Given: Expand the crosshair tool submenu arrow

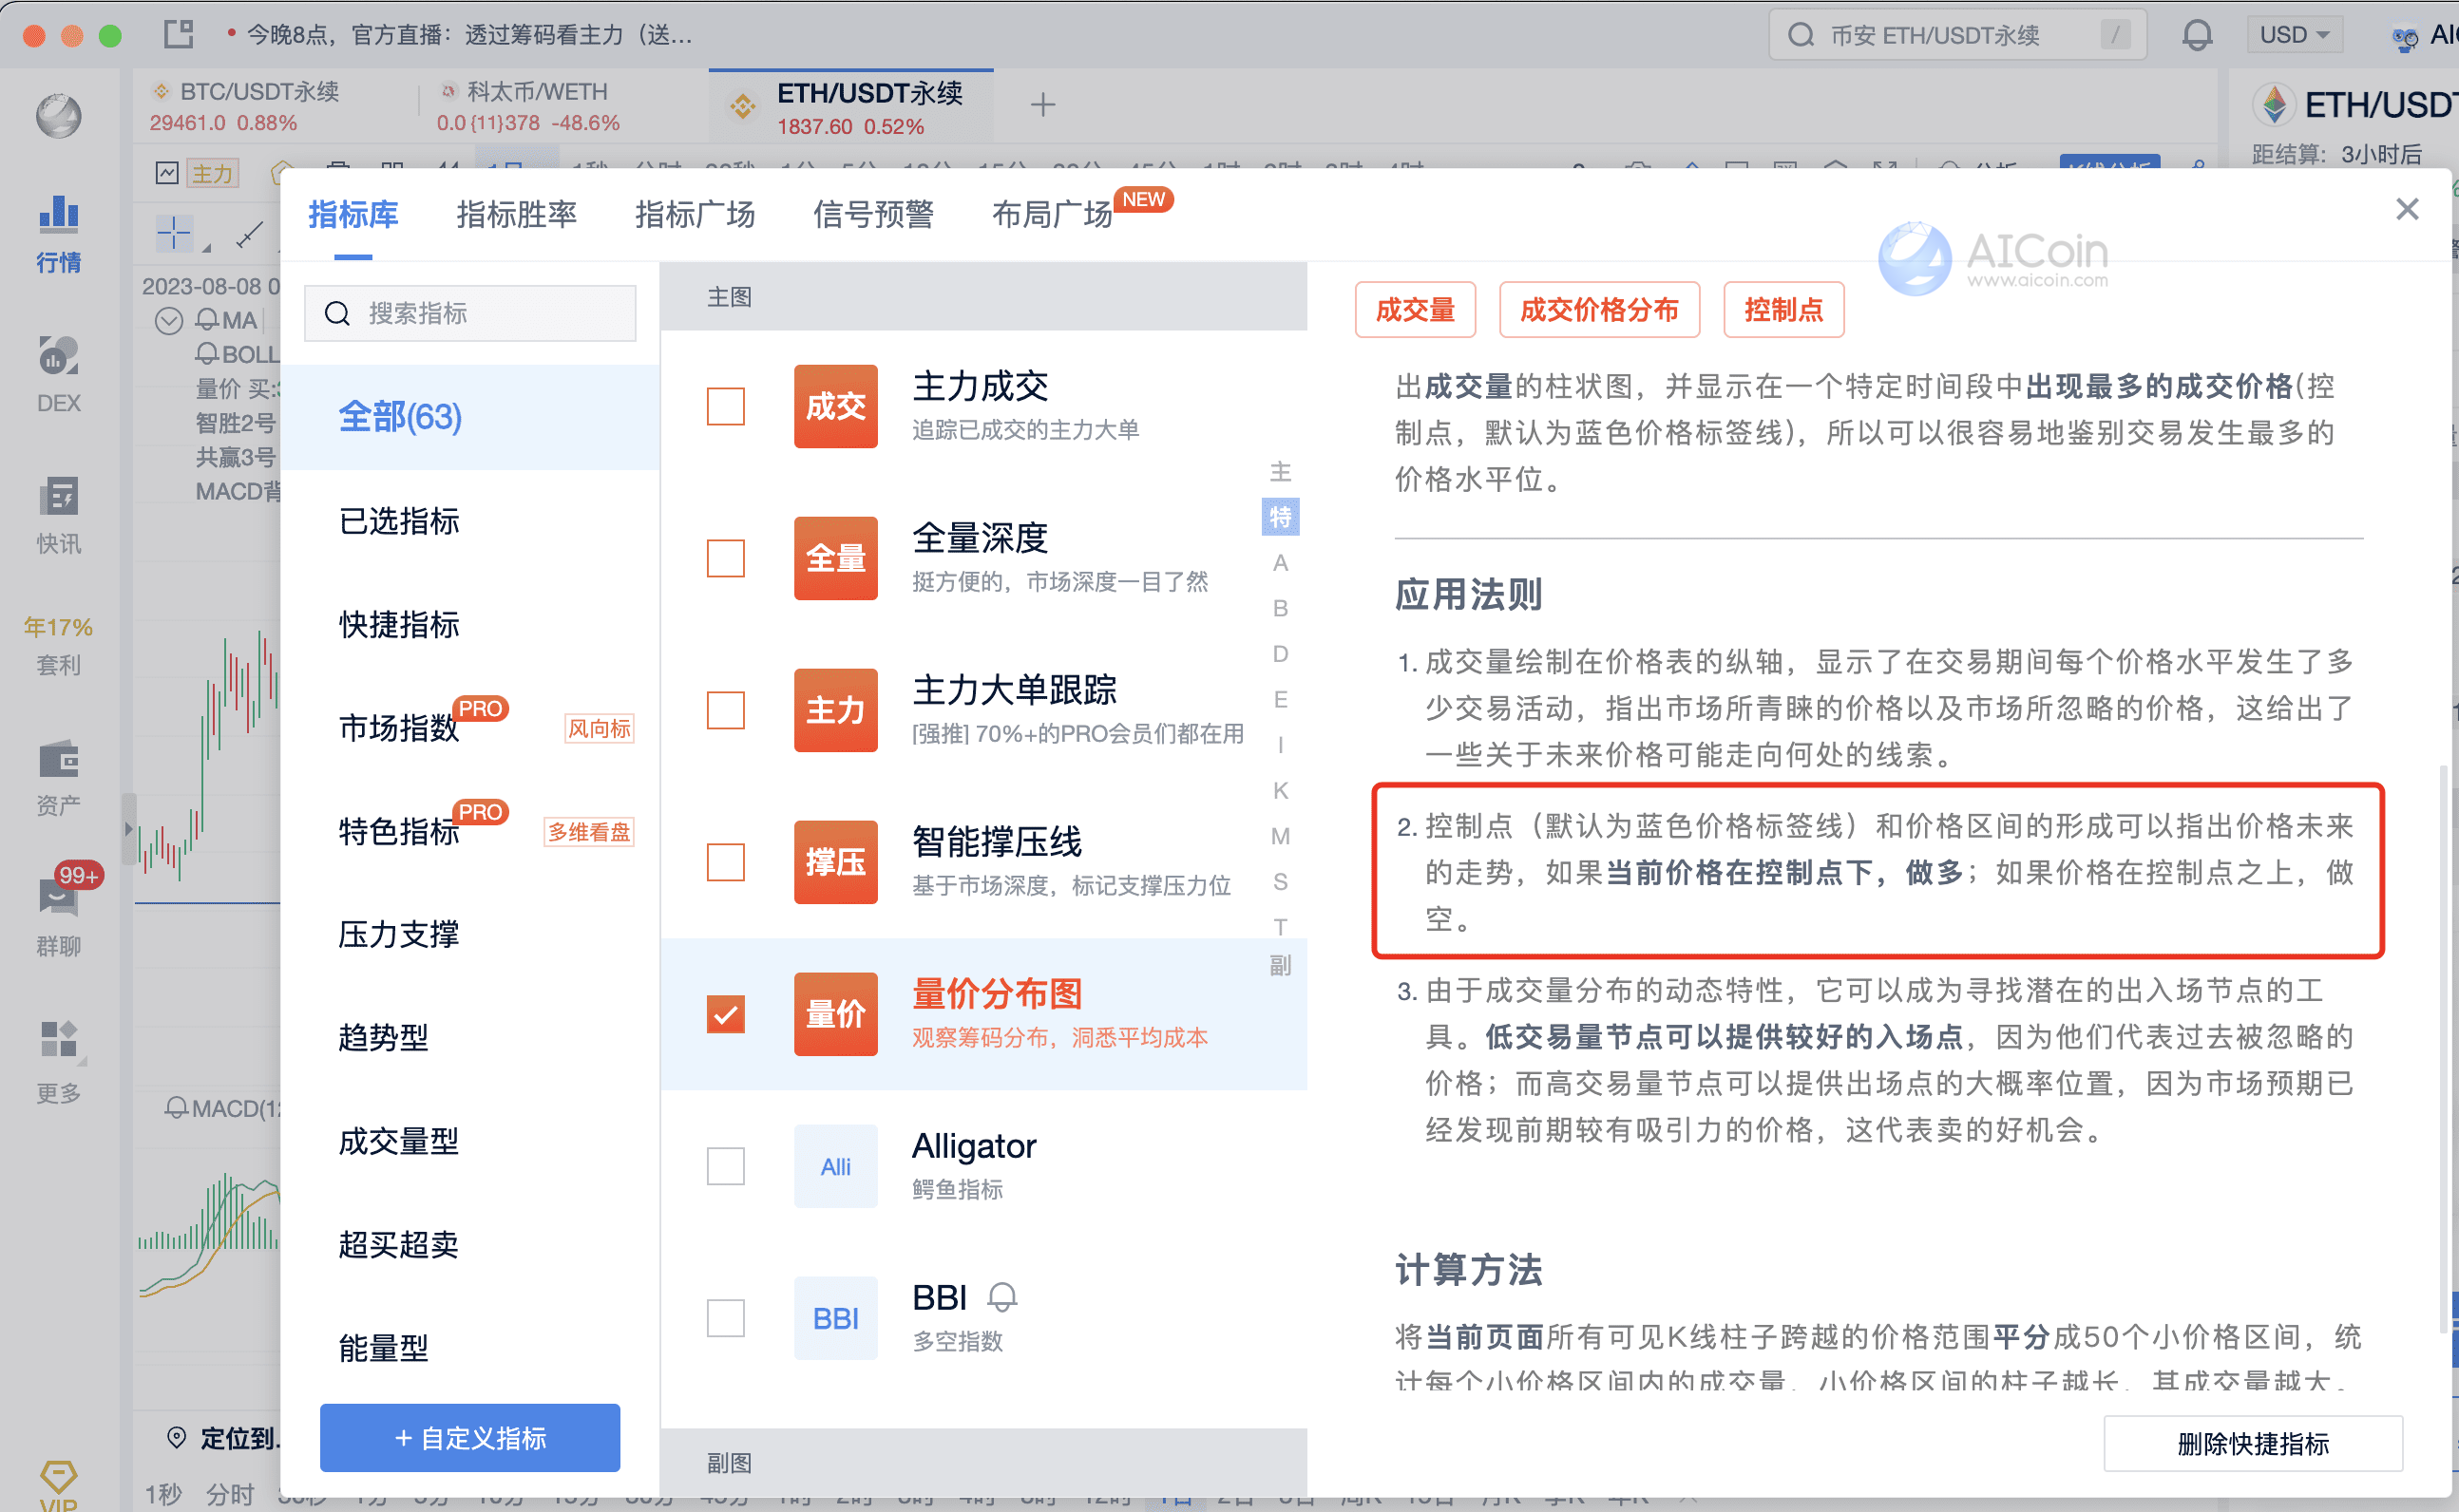Looking at the screenshot, I should [206, 246].
